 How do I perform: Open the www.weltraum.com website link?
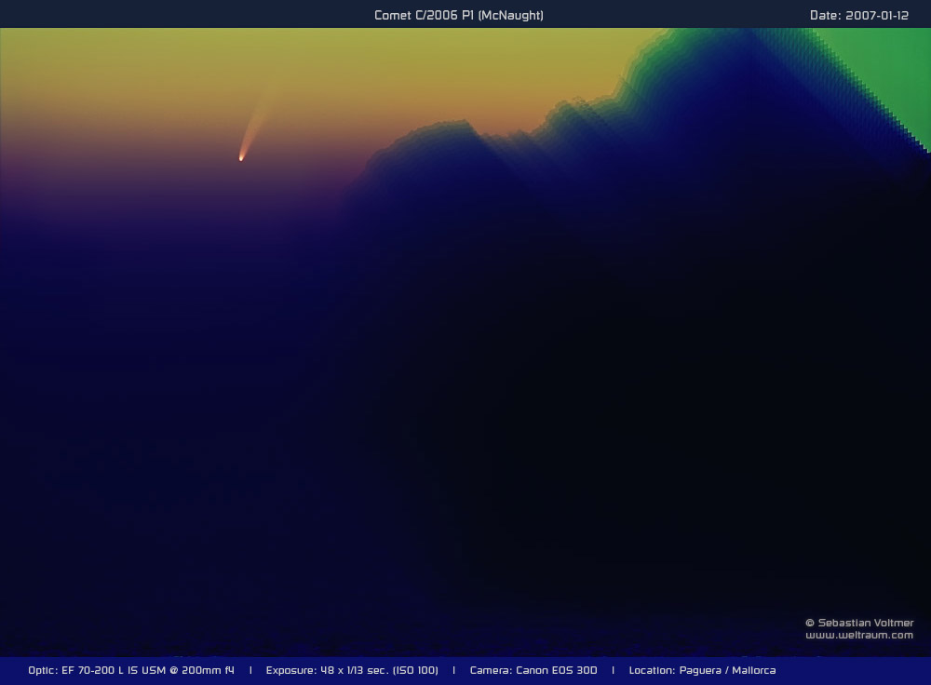coord(859,635)
